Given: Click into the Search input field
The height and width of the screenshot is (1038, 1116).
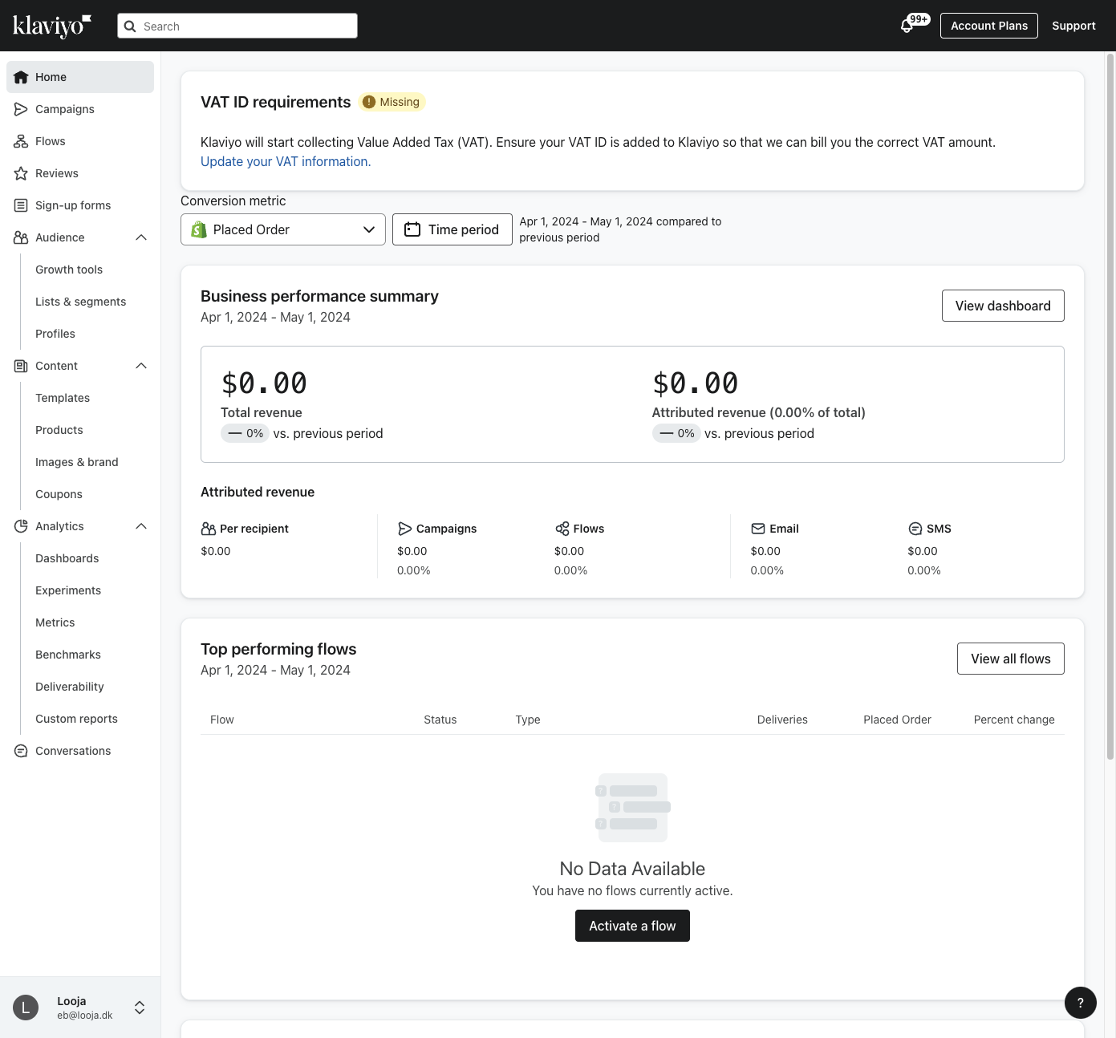Looking at the screenshot, I should pyautogui.click(x=237, y=26).
